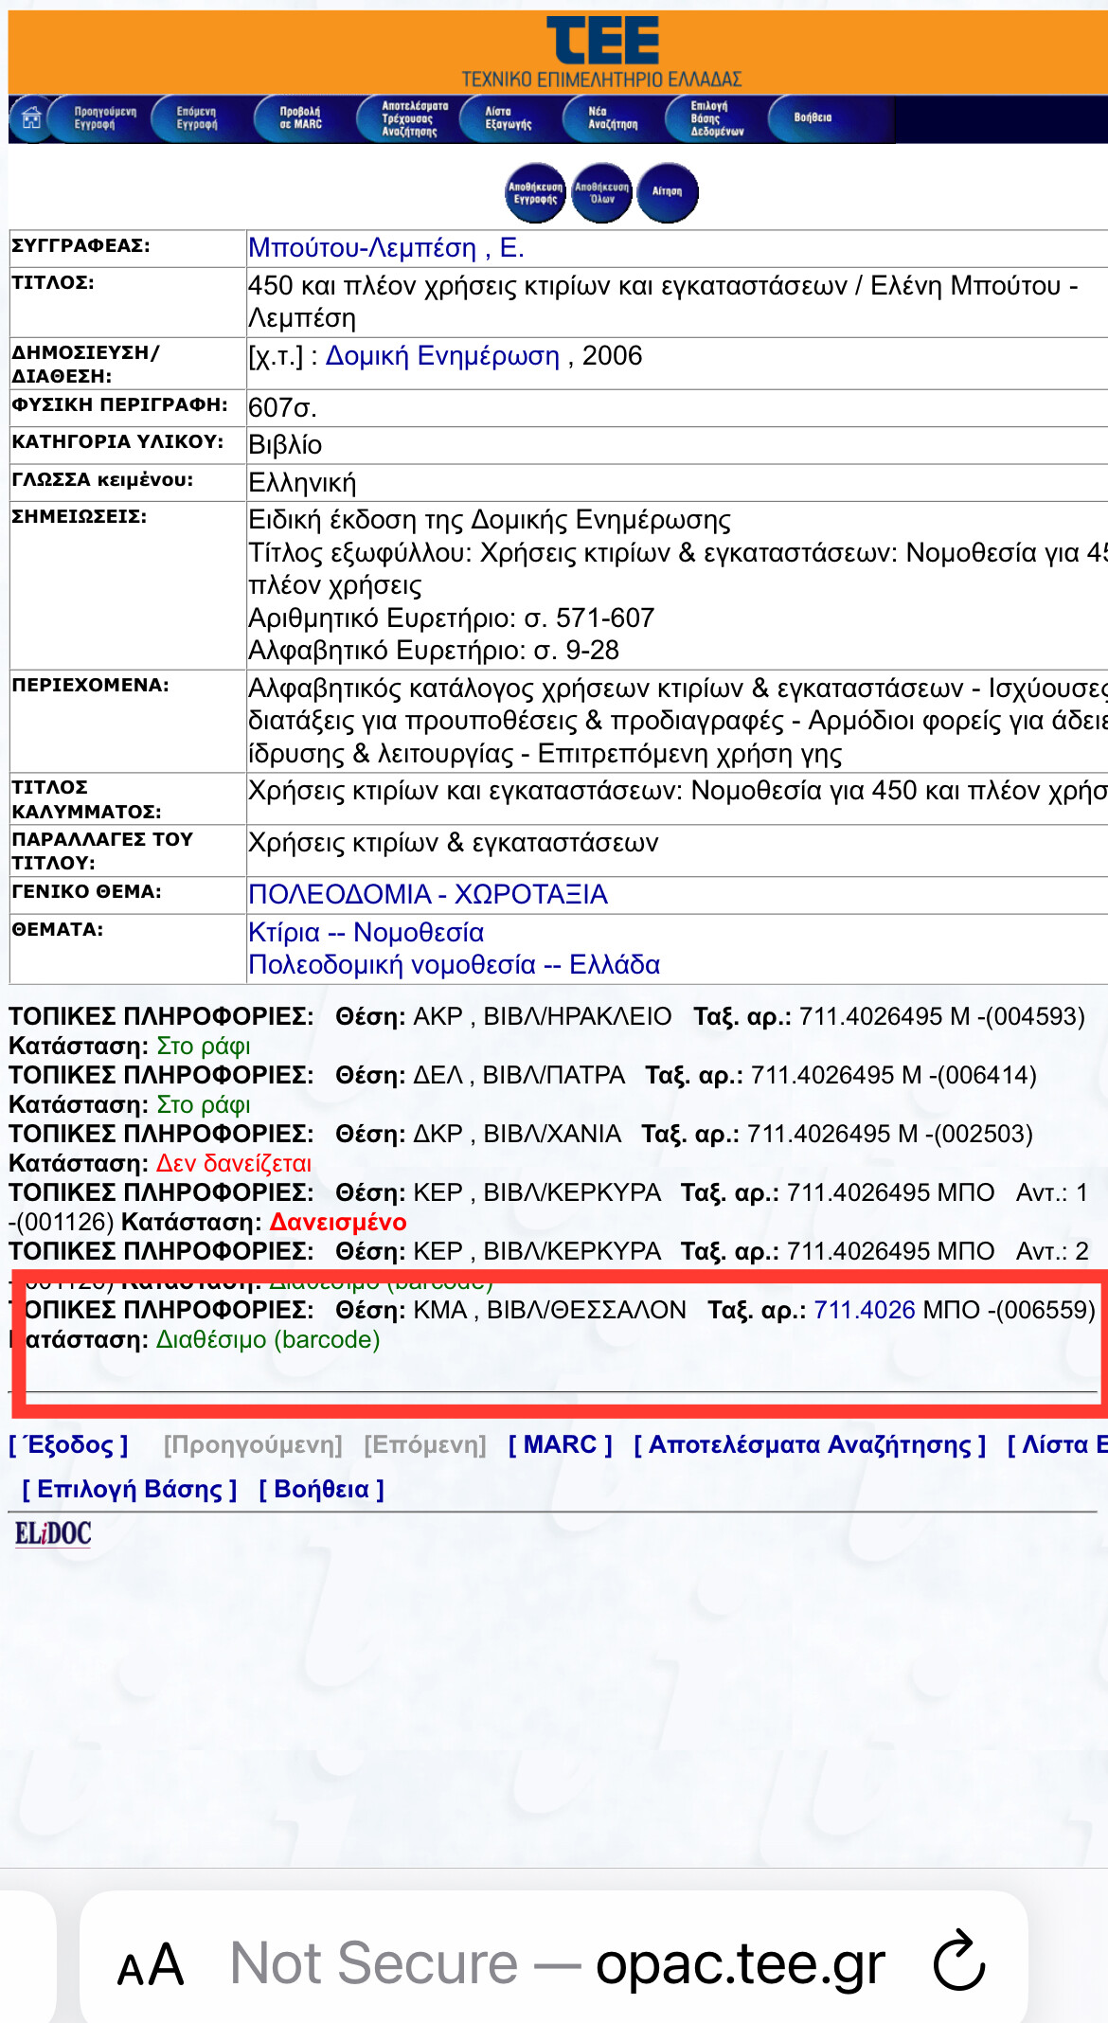Open the Safari AA text size menu
The height and width of the screenshot is (2023, 1108).
tap(150, 1963)
